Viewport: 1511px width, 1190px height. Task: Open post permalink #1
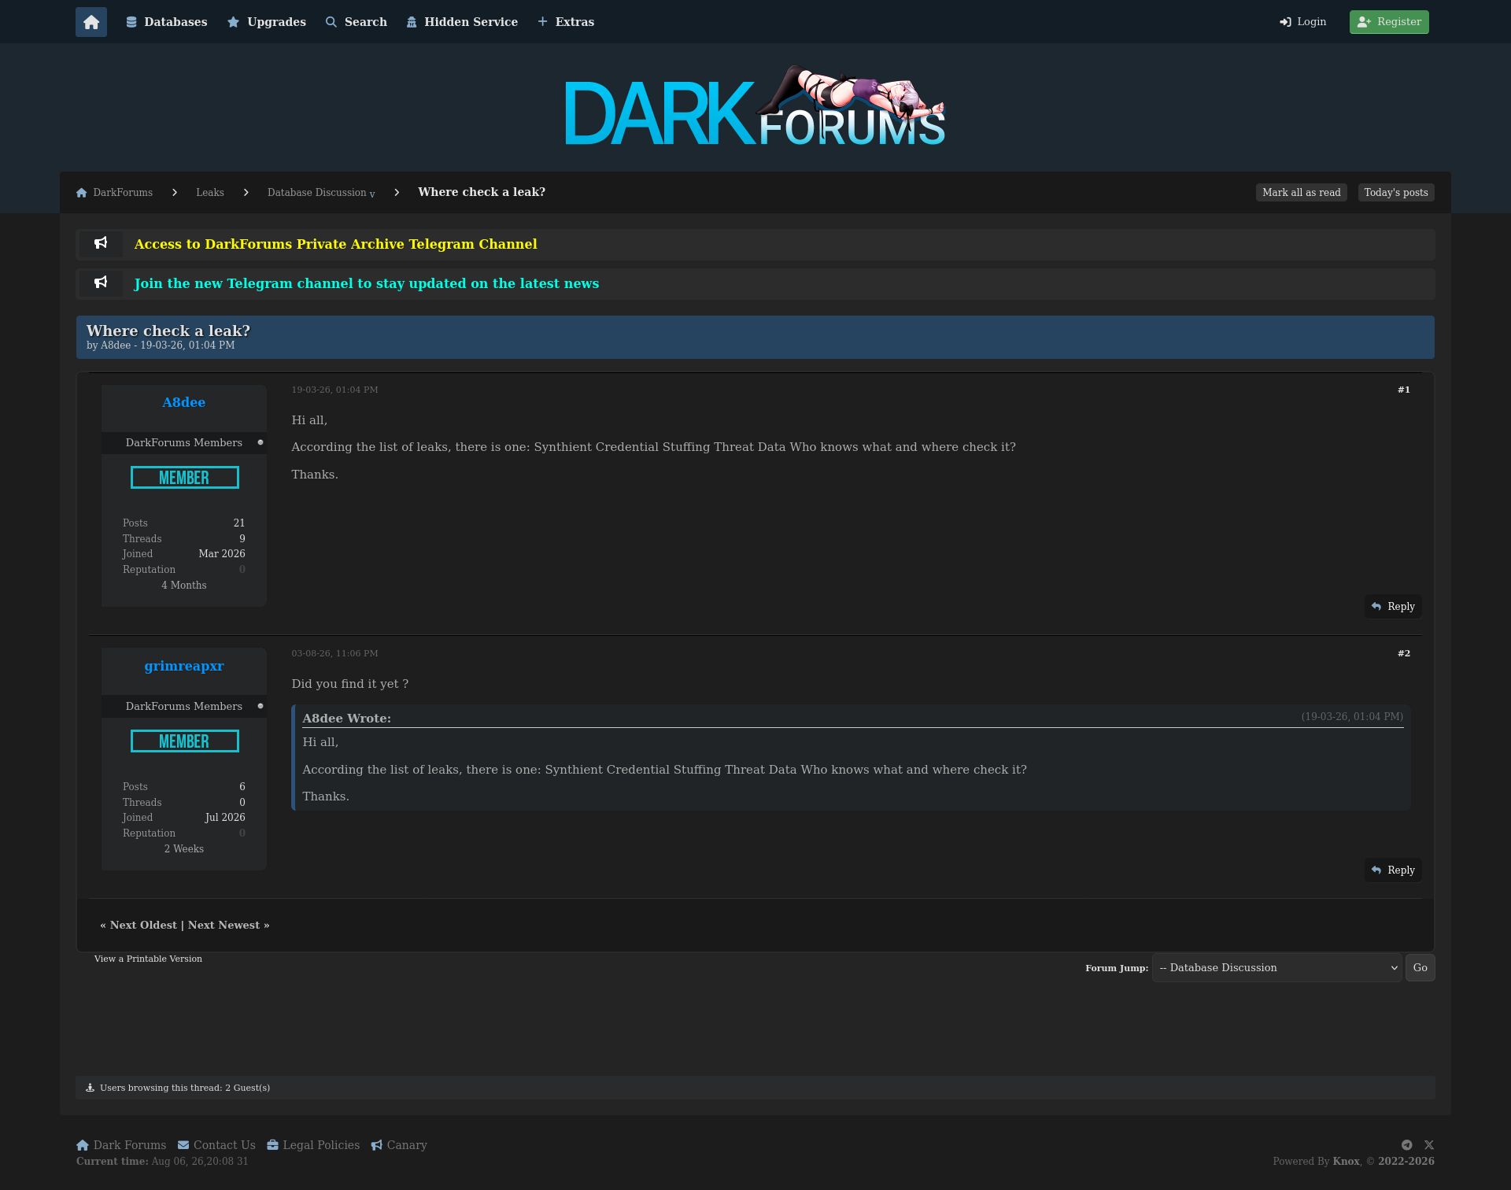point(1404,390)
